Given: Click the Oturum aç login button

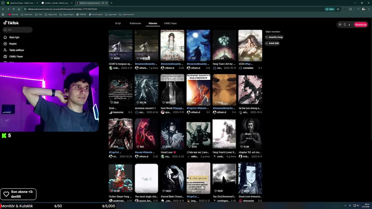Looking at the screenshot, I should (361, 25).
